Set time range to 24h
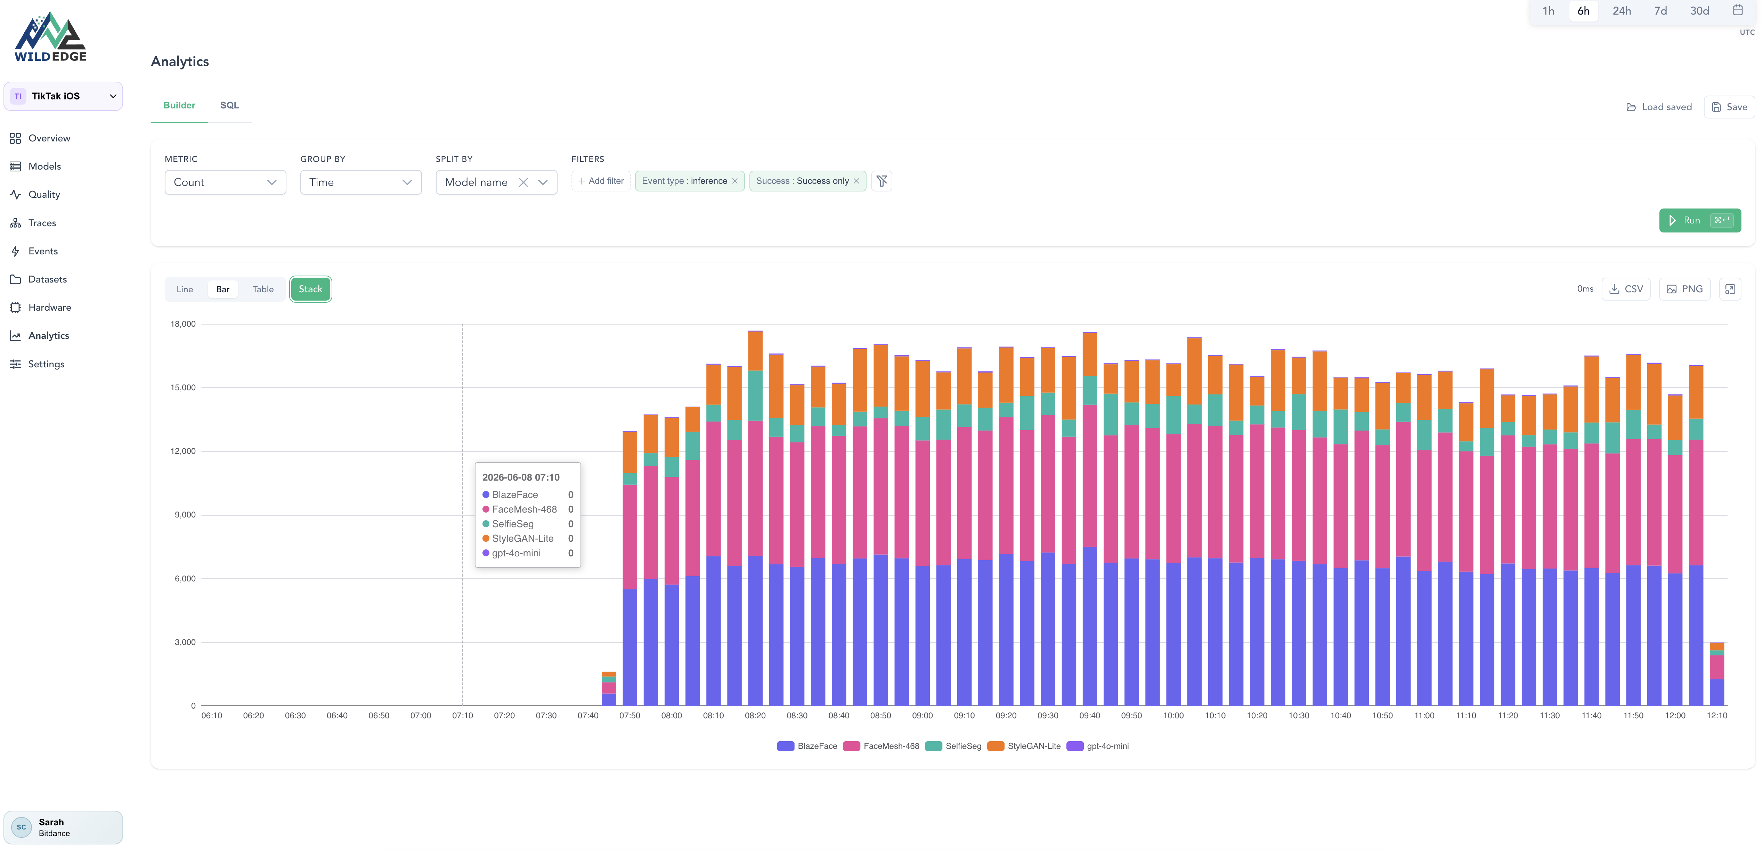 pos(1621,11)
